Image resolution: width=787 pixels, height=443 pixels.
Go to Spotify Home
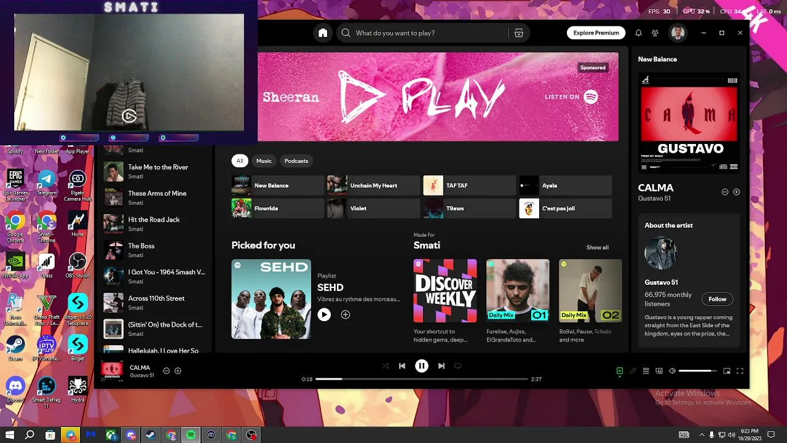323,33
